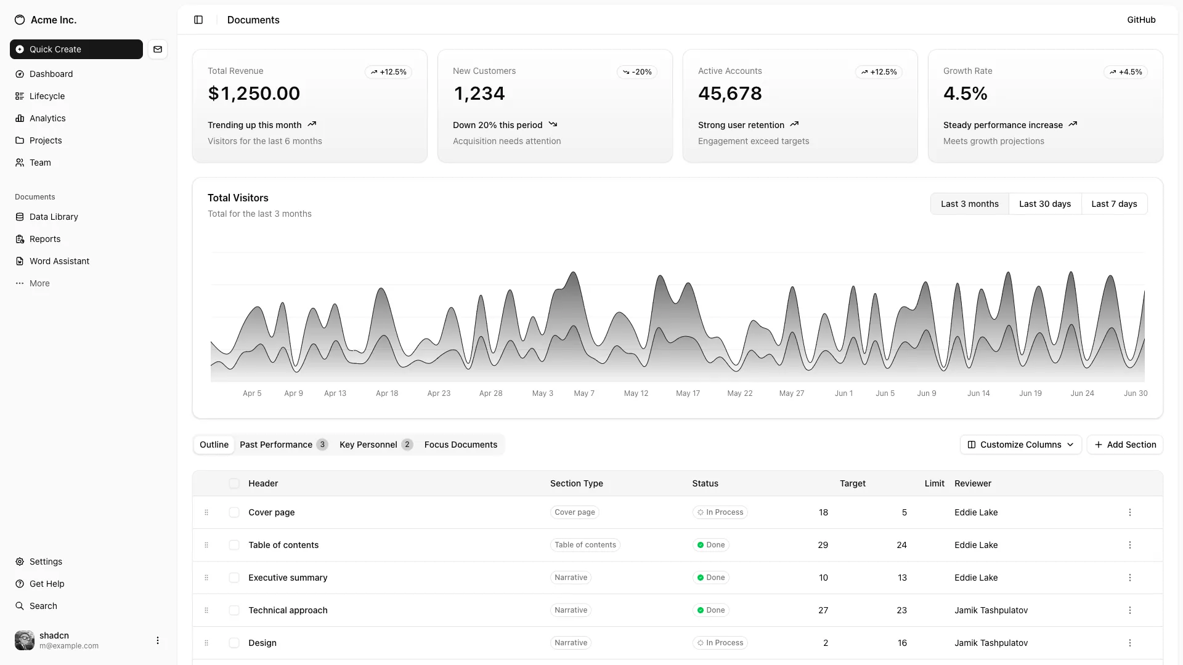Open Settings via the gear icon

click(x=18, y=562)
